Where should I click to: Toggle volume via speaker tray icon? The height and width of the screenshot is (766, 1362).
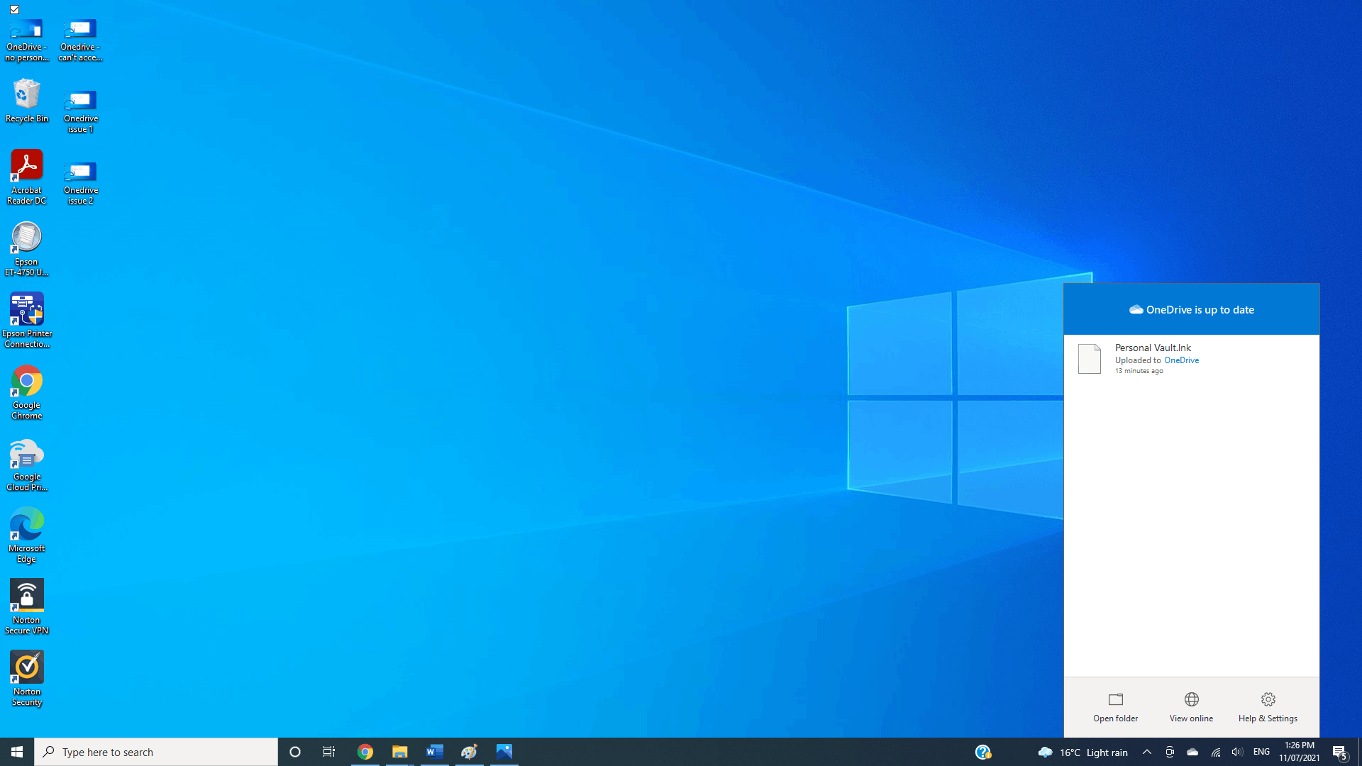(x=1237, y=752)
